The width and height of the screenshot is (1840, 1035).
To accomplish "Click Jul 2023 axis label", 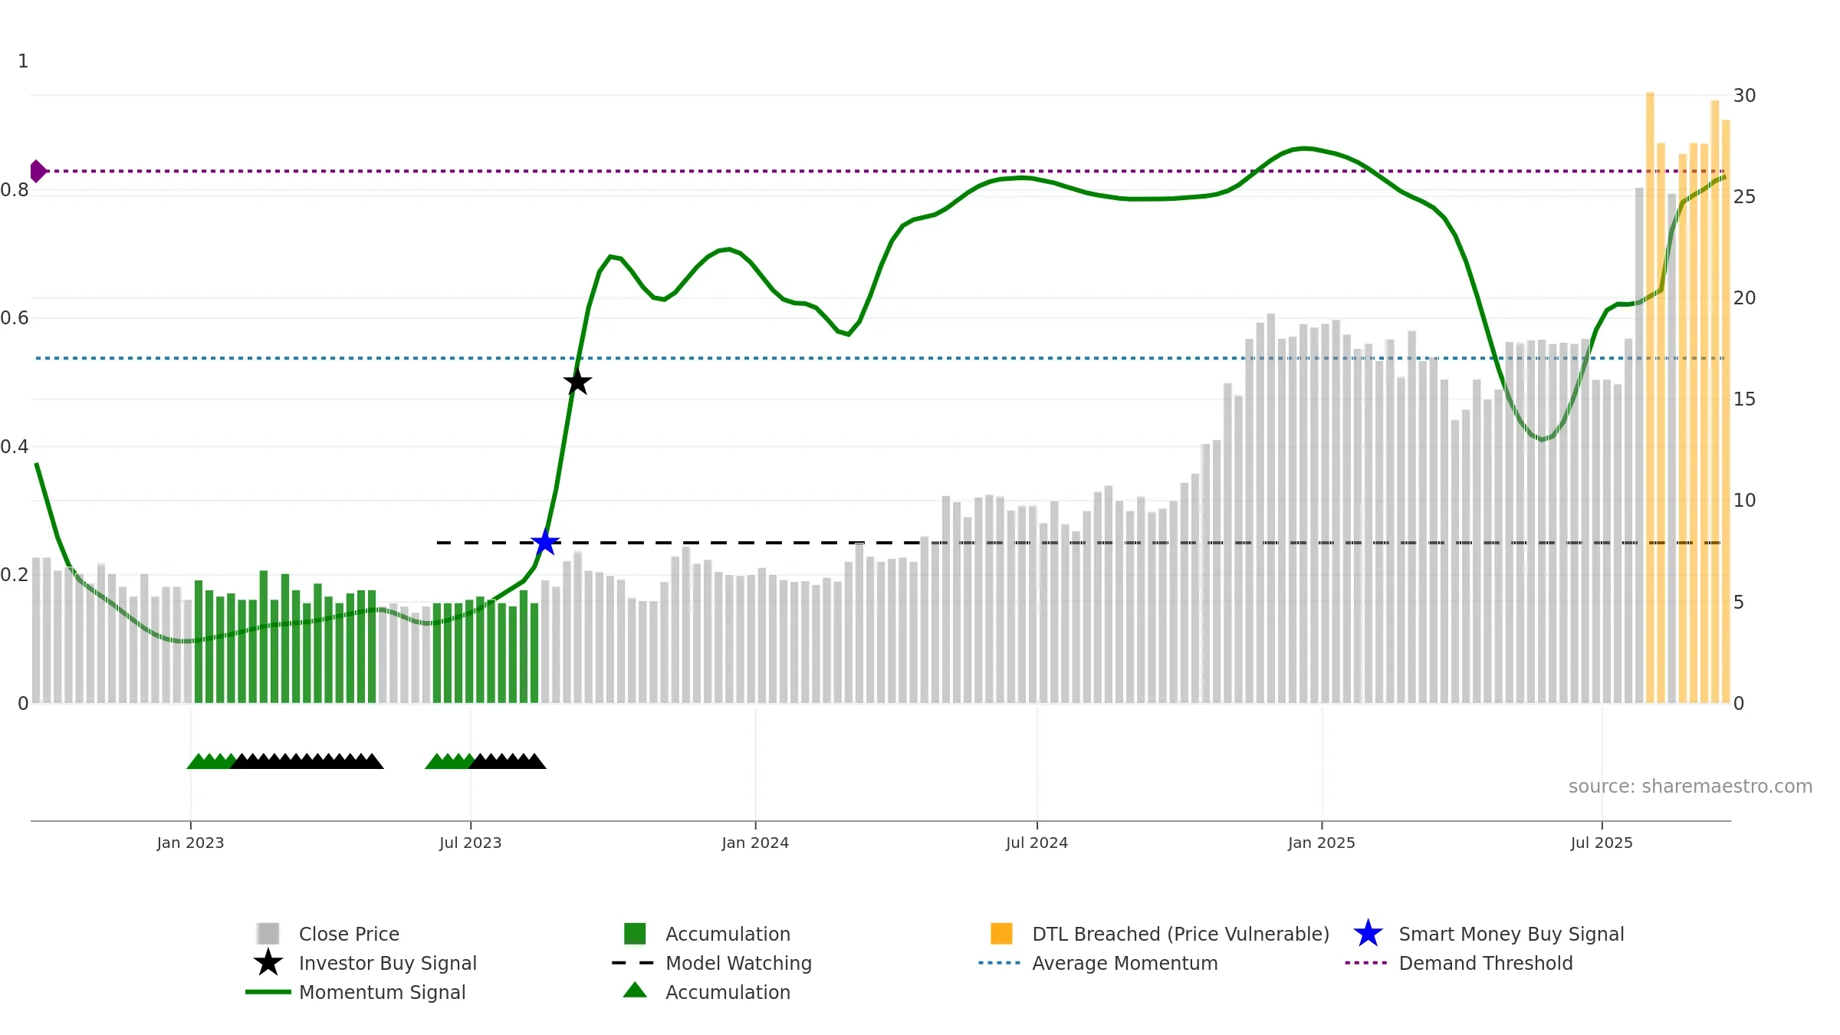I will [x=470, y=843].
